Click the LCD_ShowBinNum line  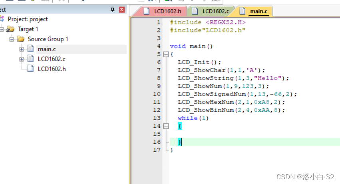tap(231, 110)
